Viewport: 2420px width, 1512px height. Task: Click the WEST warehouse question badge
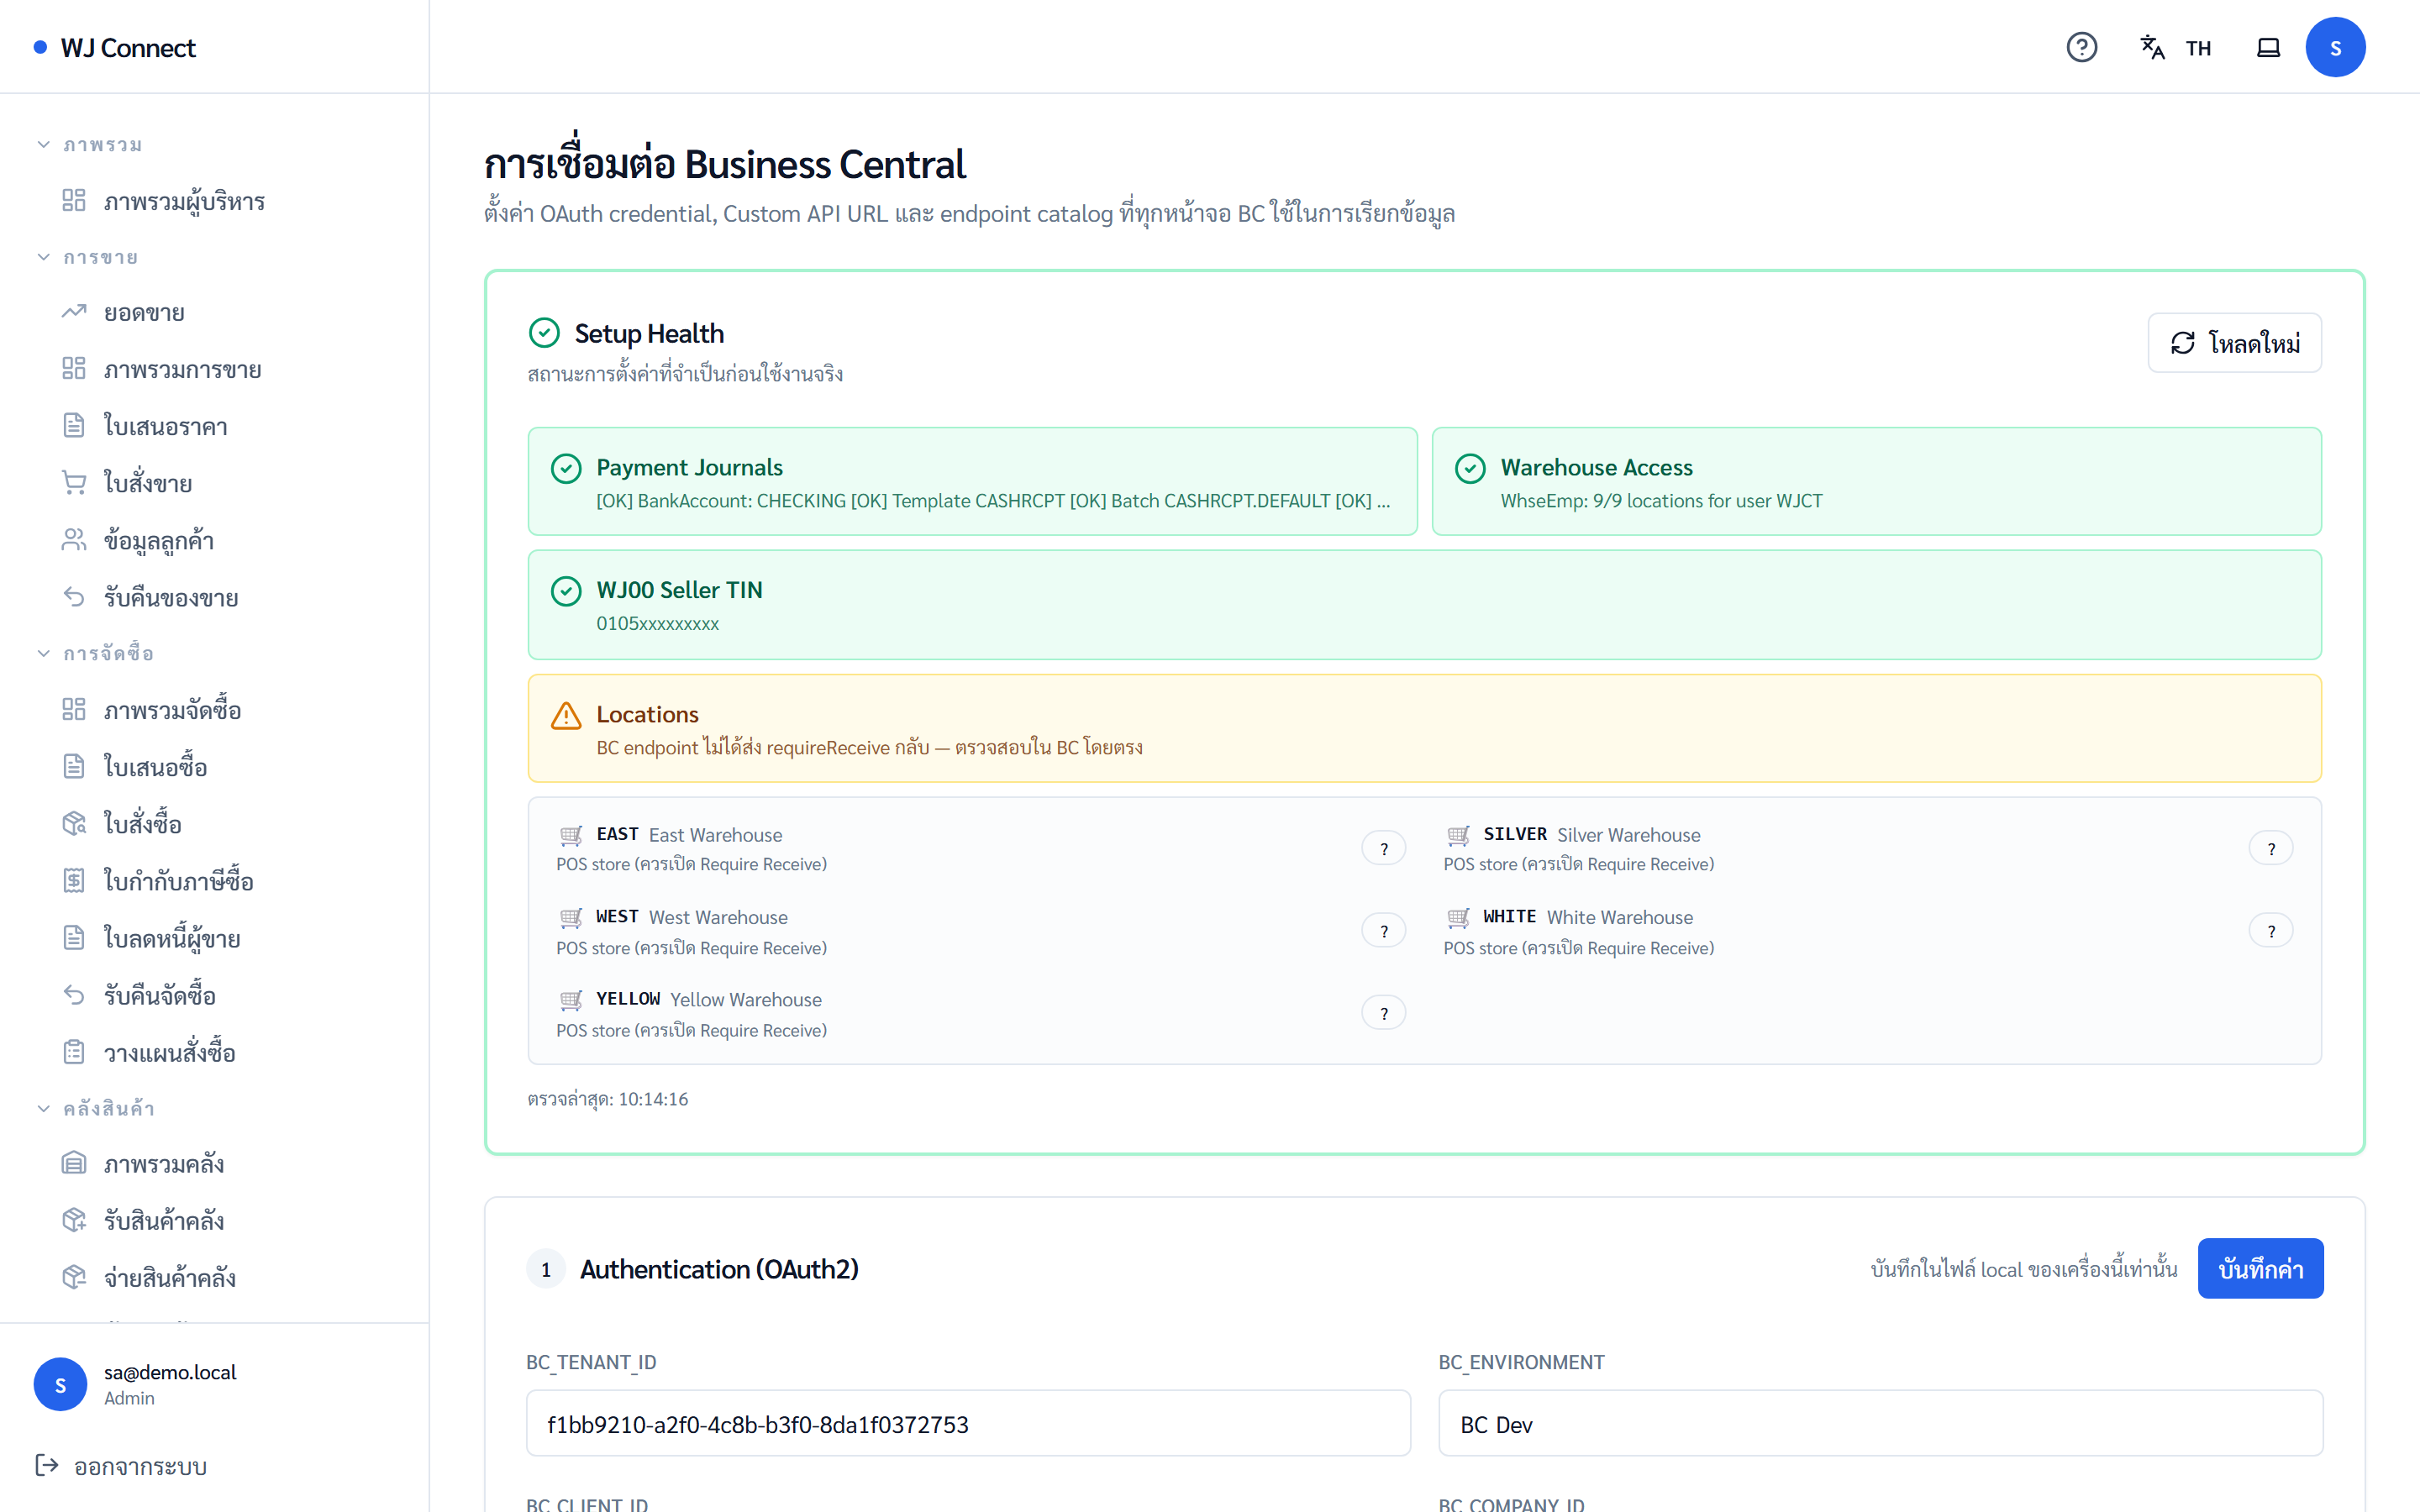point(1384,931)
